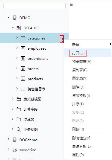The image size is (112, 160).
Task: Click the DEMO database icon
Action: pos(15,18)
